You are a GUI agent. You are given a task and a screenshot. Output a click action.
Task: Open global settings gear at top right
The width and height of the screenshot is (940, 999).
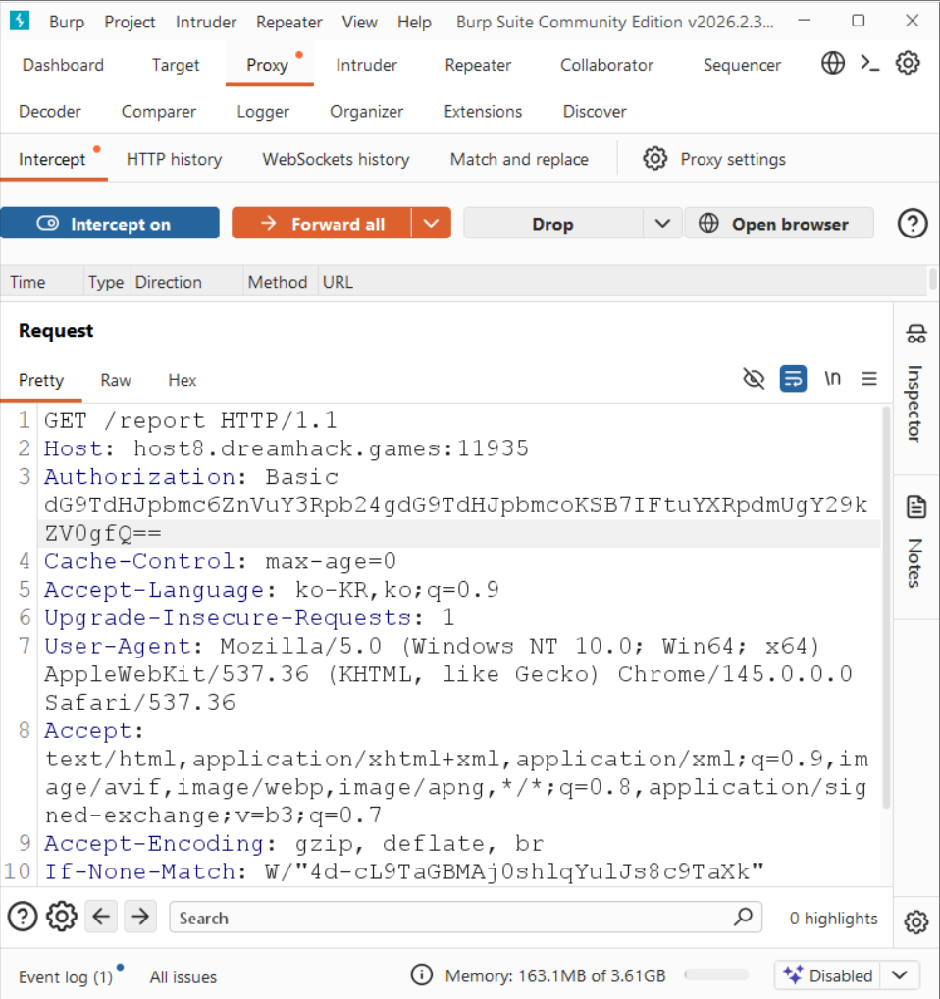pos(908,63)
